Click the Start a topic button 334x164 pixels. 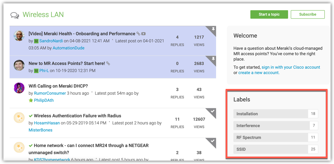tap(269, 15)
